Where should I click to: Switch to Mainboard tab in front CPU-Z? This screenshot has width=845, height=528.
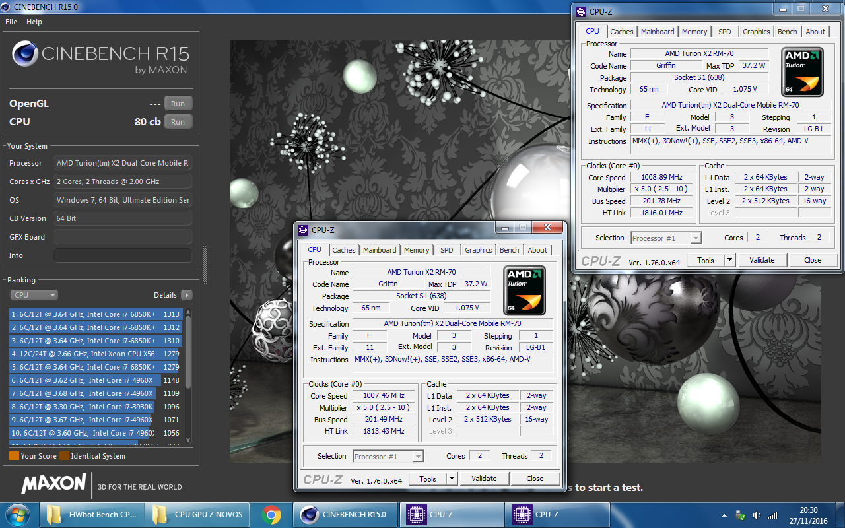(380, 250)
